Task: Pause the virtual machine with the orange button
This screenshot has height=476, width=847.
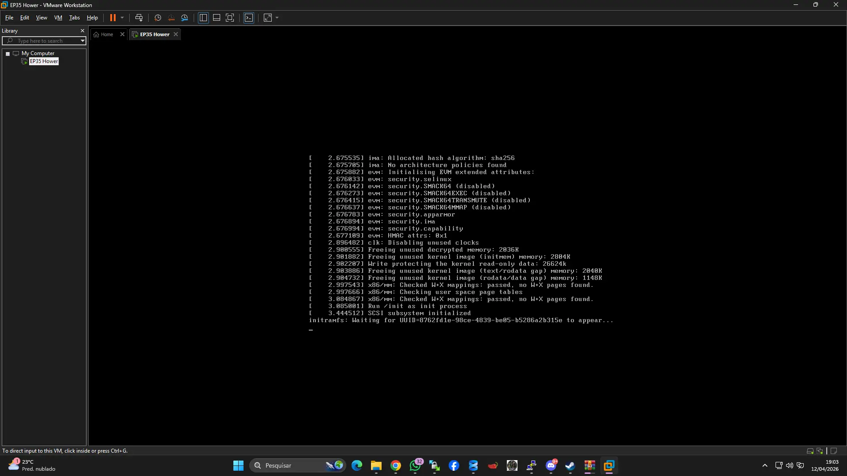Action: [113, 18]
